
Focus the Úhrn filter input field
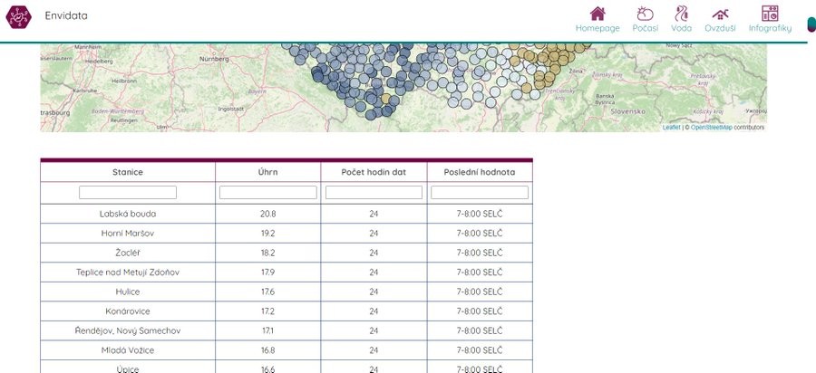(x=267, y=193)
